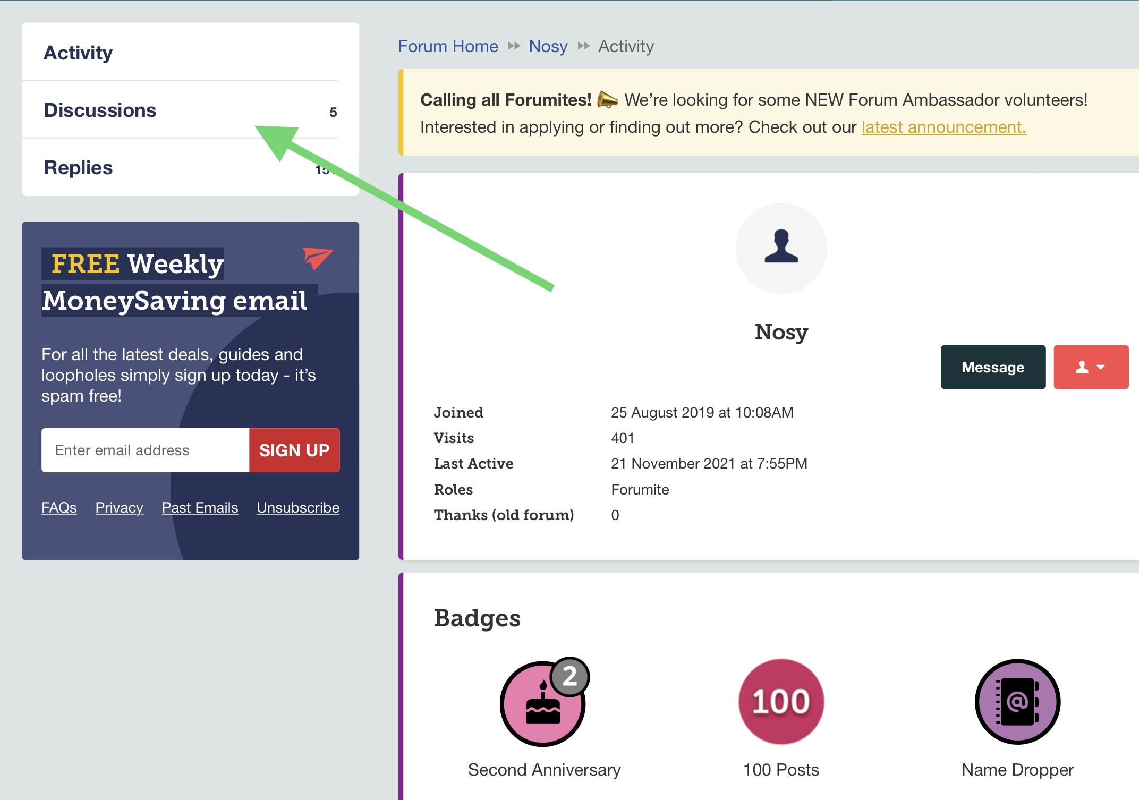Click the Past Emails link
The height and width of the screenshot is (800, 1139).
[200, 507]
